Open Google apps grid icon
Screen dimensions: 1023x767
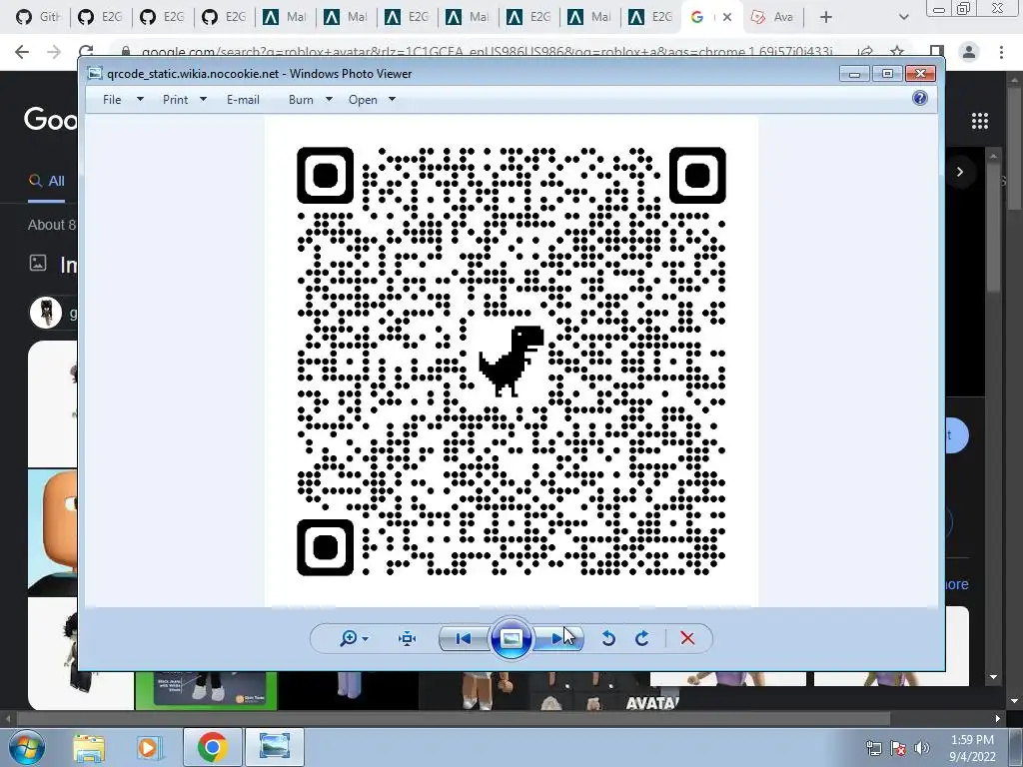980,121
